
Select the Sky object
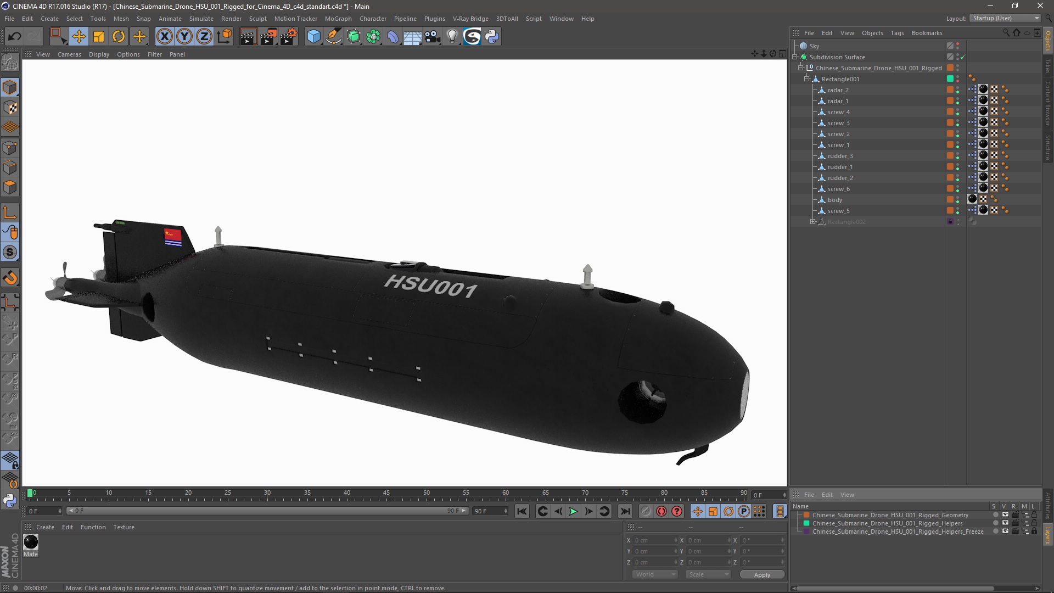click(x=814, y=46)
